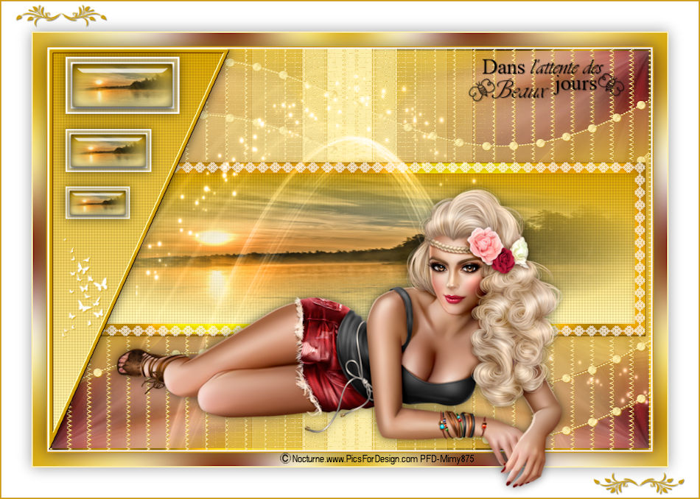Open the smallest sunset thumbnail
Viewport: 700px width, 499px height.
pos(97,202)
